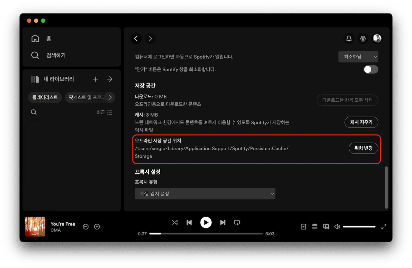Open the Now Playing view icon

click(x=304, y=227)
